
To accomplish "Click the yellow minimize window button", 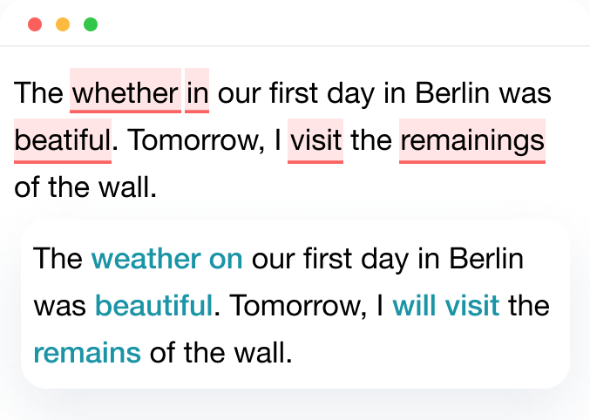I will click(63, 24).
